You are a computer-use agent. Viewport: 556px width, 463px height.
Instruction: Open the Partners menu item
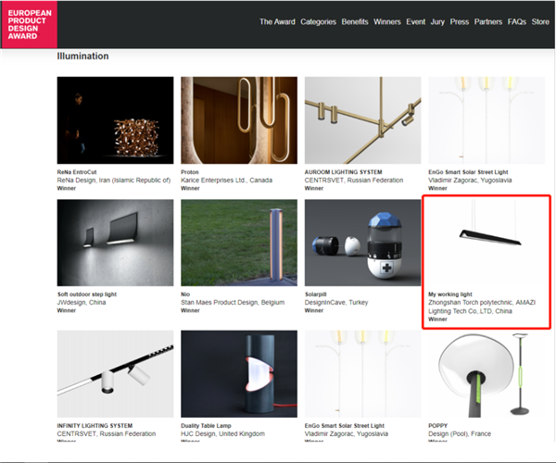pos(488,22)
